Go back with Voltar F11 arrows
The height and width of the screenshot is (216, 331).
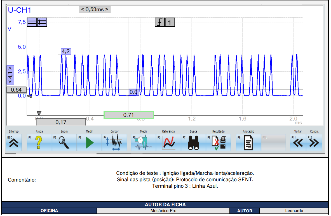pos(298,143)
